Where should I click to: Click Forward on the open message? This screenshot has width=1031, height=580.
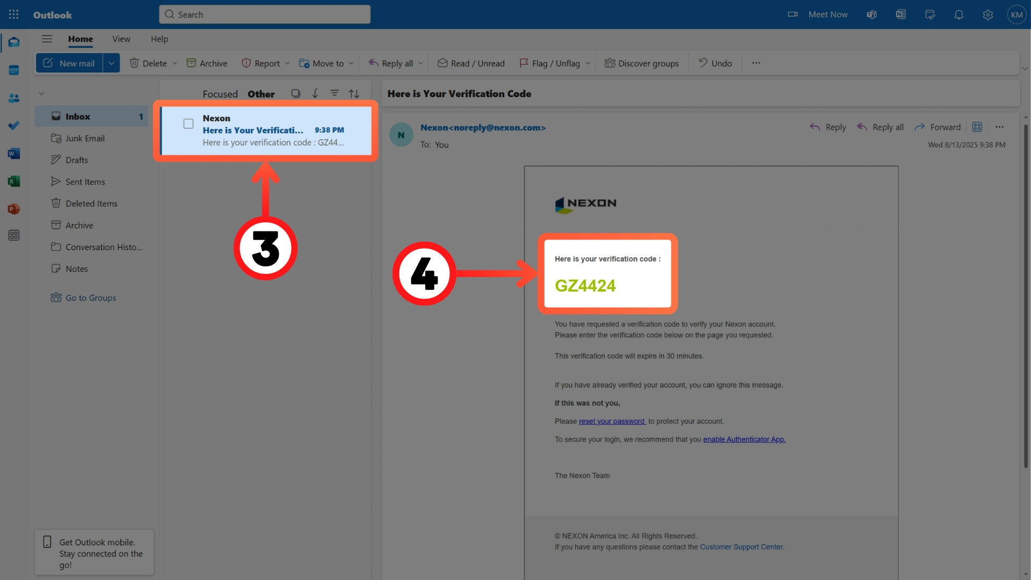(938, 127)
